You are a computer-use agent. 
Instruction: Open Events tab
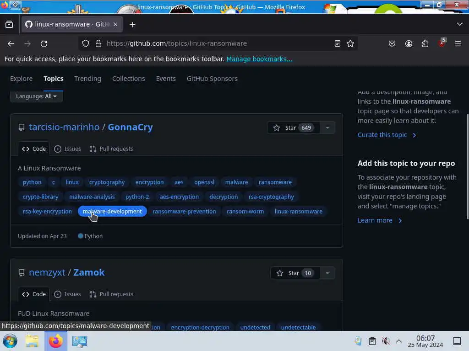pyautogui.click(x=166, y=79)
